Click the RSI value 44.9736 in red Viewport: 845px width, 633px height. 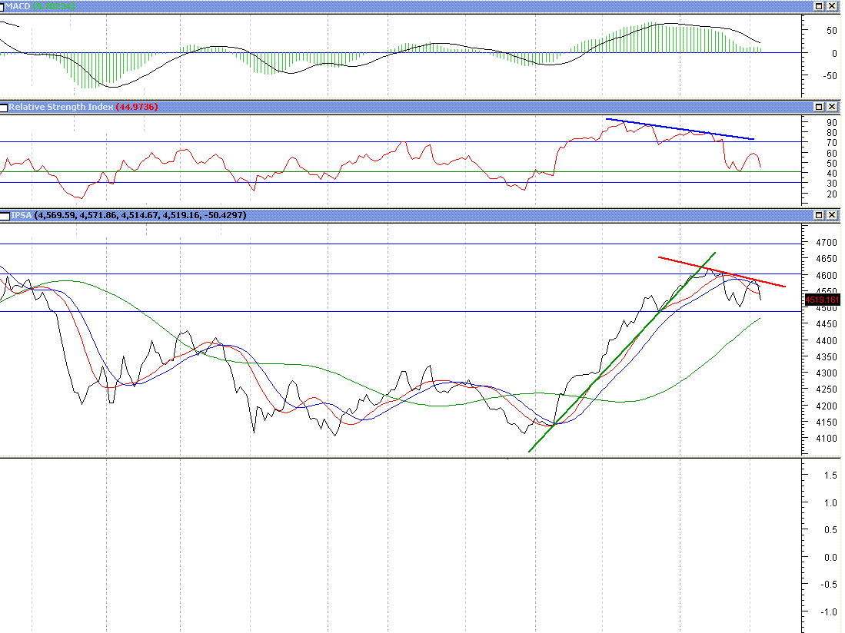137,107
